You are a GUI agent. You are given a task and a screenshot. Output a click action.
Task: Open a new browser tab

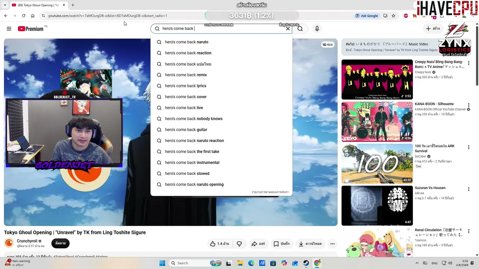[73, 5]
